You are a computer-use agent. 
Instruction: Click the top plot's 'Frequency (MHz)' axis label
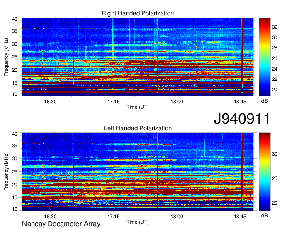point(6,57)
